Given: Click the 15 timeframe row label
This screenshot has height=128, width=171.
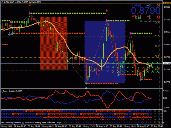Looking at the screenshot, I should [155, 114].
